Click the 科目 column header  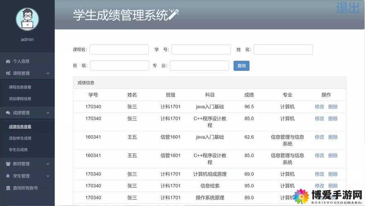(x=210, y=95)
